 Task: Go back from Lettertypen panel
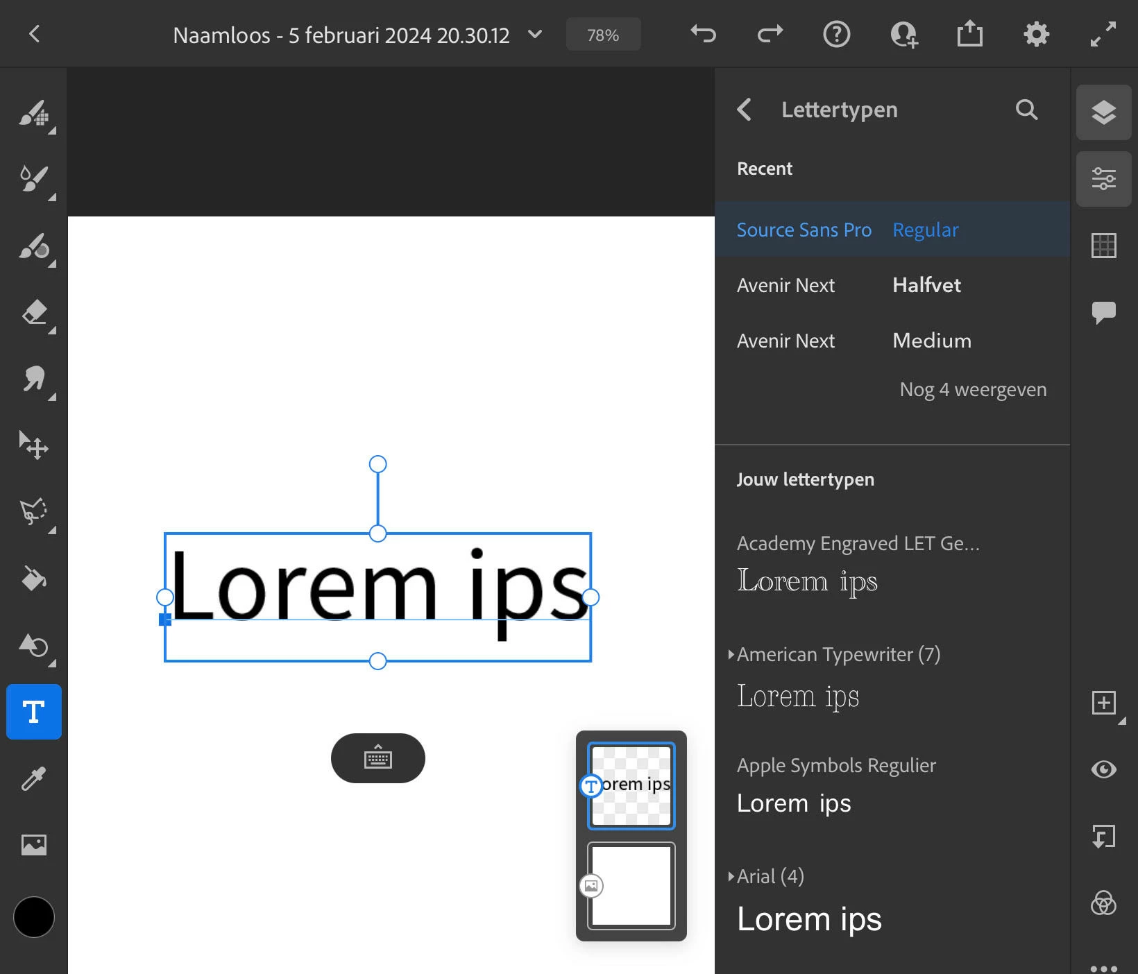click(744, 110)
